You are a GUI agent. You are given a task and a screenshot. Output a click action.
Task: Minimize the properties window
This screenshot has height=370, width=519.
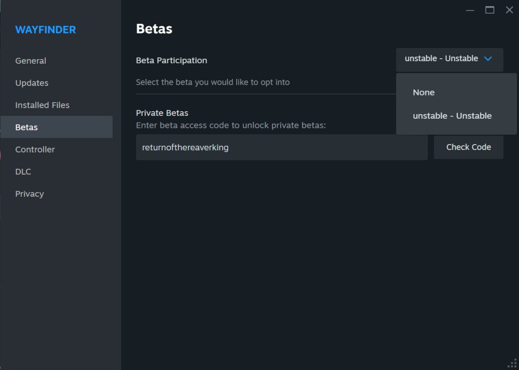click(x=470, y=10)
